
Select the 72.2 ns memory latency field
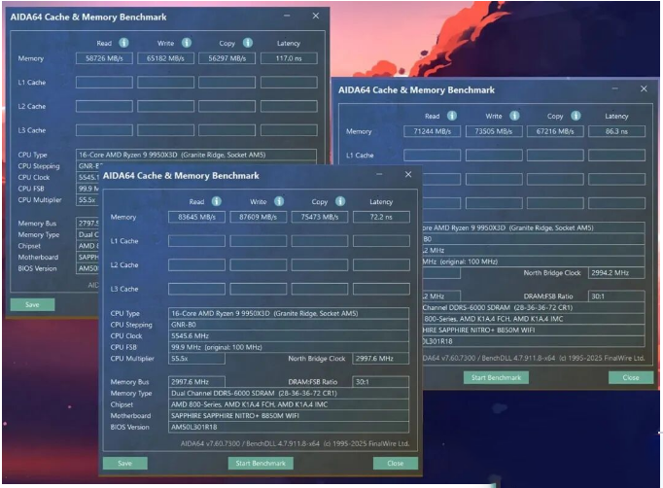pos(380,217)
